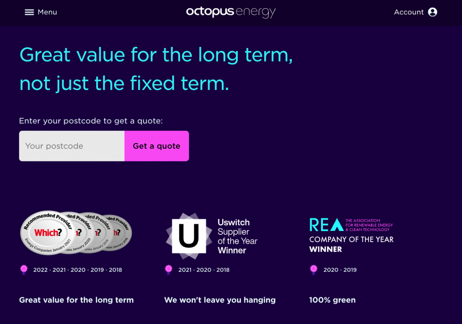This screenshot has width=462, height=324.
Task: Open the Account link
Action: 409,12
